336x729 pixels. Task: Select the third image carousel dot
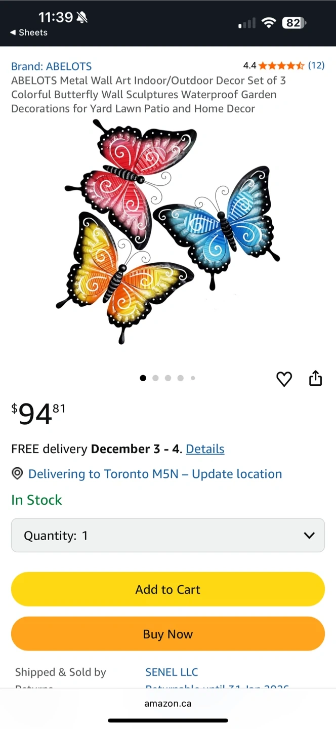[x=168, y=378]
